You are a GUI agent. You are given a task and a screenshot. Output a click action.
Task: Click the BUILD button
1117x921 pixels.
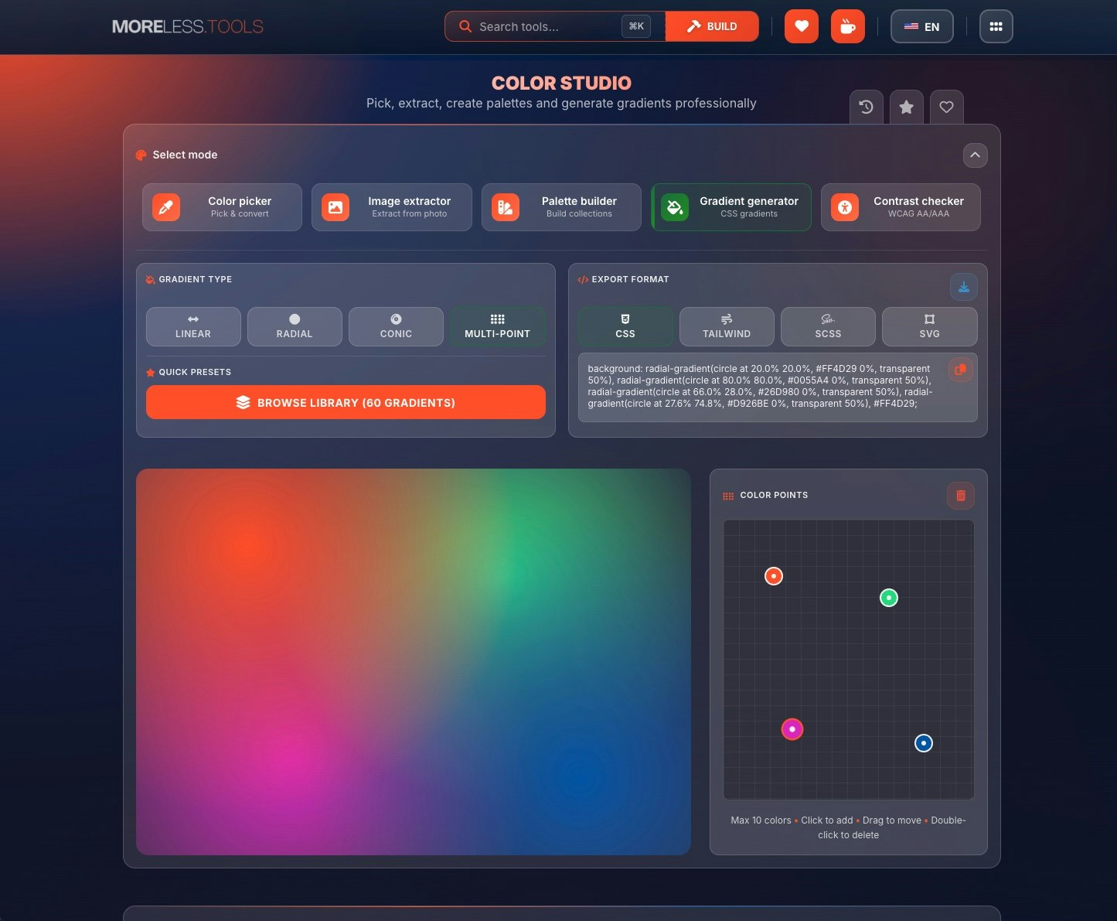(712, 26)
